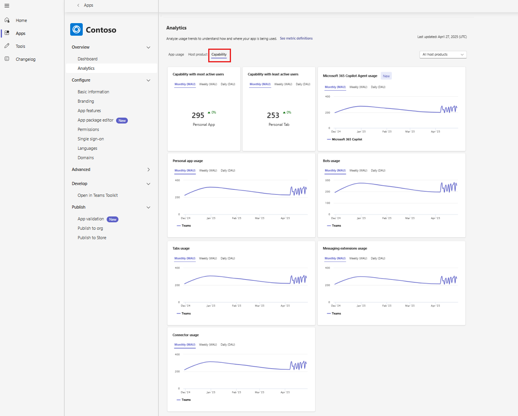Select Weekly (WAU) in Copilot Agent usage card
518x416 pixels.
pyautogui.click(x=358, y=87)
